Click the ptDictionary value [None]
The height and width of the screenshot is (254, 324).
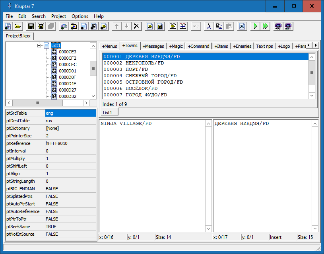click(70, 128)
